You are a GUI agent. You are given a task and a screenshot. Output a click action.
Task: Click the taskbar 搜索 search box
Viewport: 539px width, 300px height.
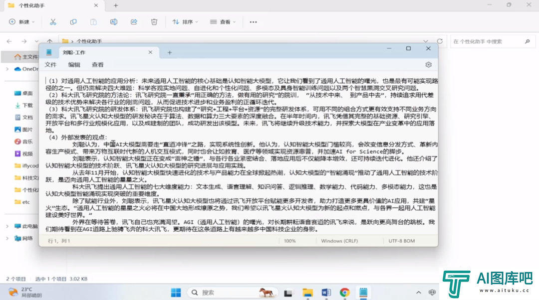233,293
